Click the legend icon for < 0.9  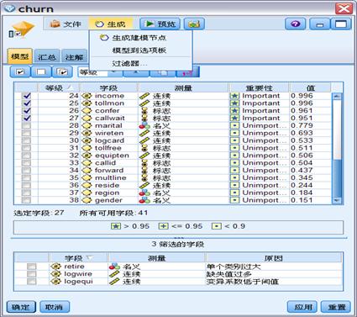(217, 226)
